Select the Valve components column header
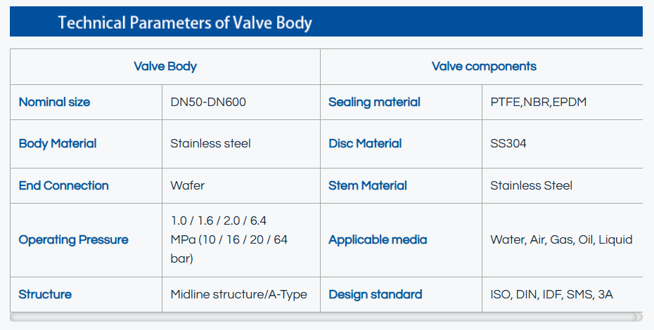Image resolution: width=654 pixels, height=330 pixels. tap(484, 67)
